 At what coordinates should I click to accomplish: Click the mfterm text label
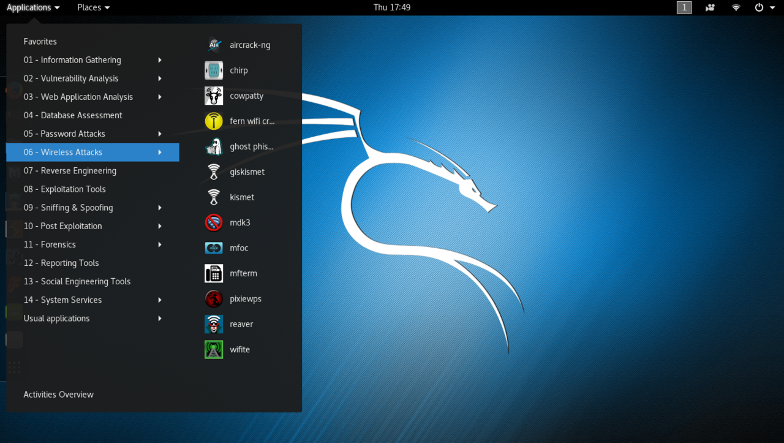[243, 273]
